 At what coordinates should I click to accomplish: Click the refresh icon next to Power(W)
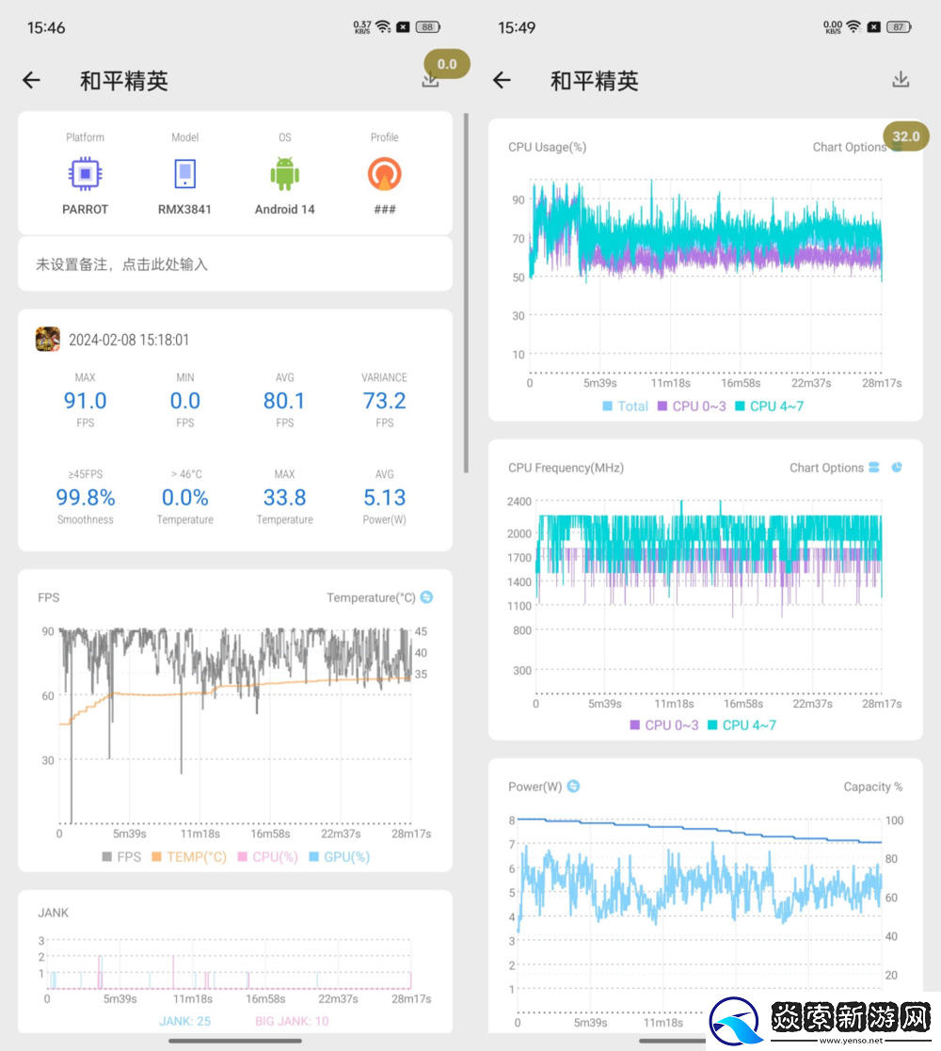pos(574,786)
